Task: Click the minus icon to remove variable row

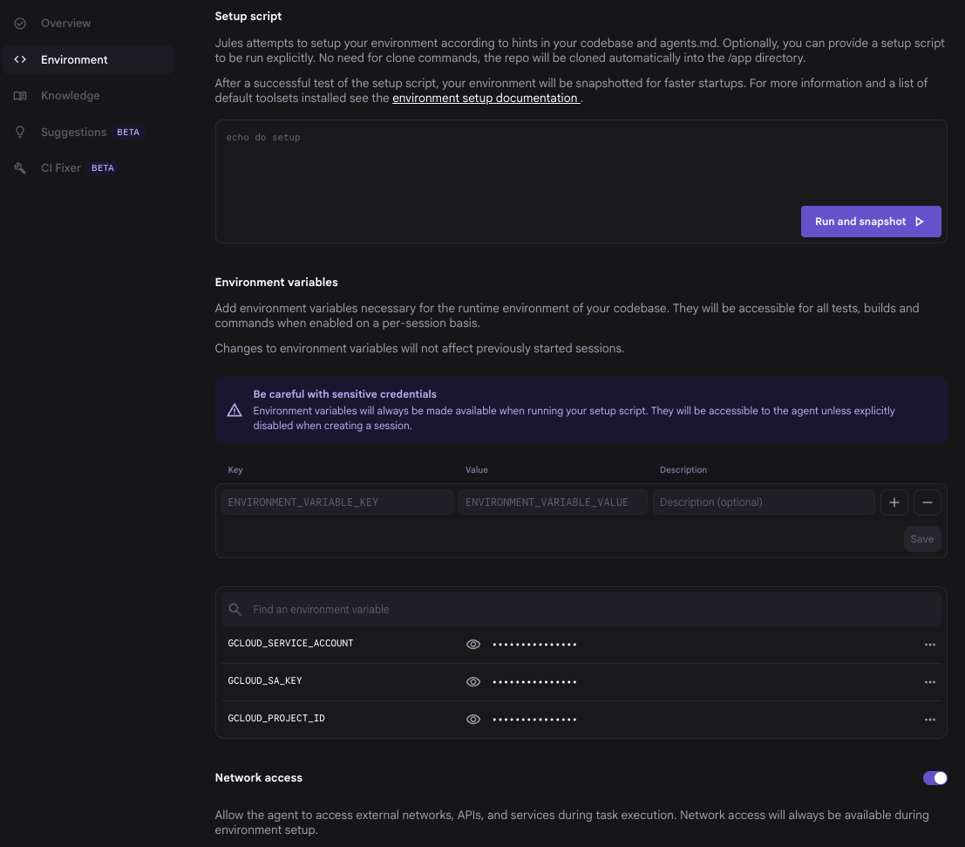Action: tap(927, 502)
